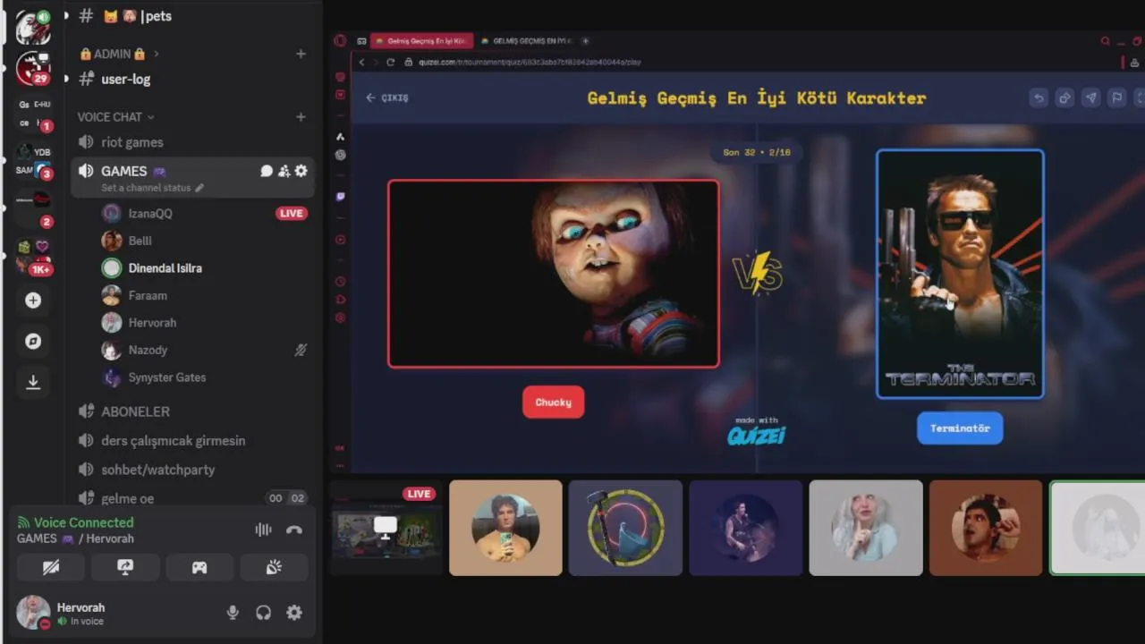Image resolution: width=1145 pixels, height=644 pixels.
Task: Switch to first browser tab Gelmiş Geçmiş
Action: (420, 41)
